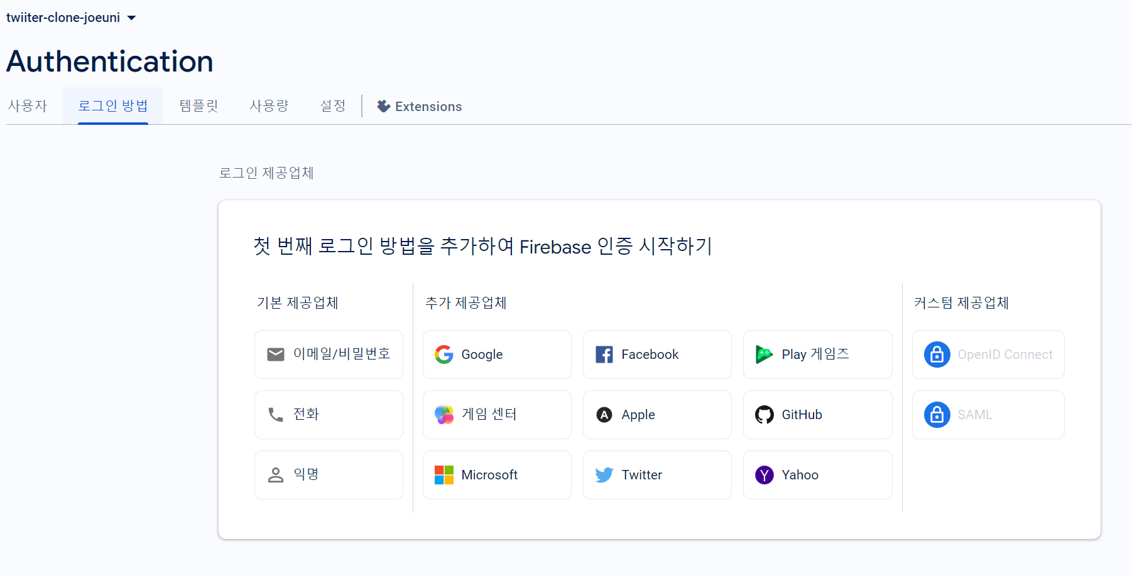Add Yahoo as a sign-in provider
Viewport: 1132px width, 576px height.
click(818, 475)
